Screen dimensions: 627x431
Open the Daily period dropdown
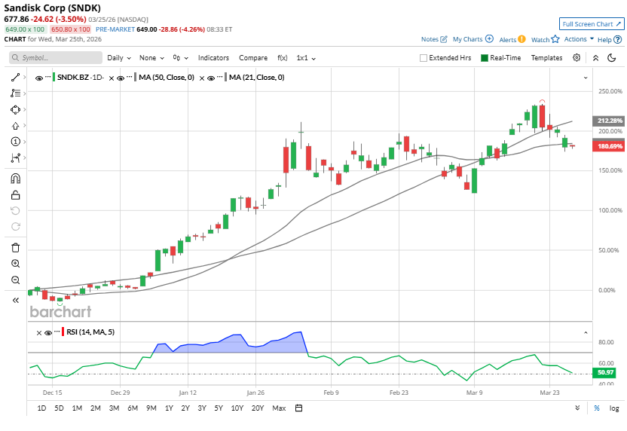[119, 58]
